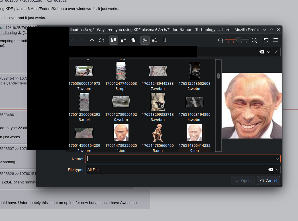
Task: Adjust the icon size slider
Action: [239, 40]
